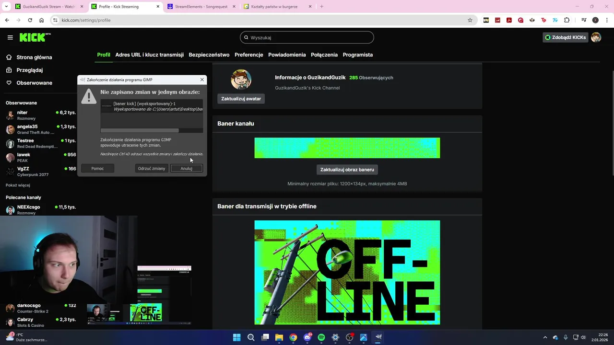
Task: Click the Zdobądź KICKs button
Action: tap(565, 37)
